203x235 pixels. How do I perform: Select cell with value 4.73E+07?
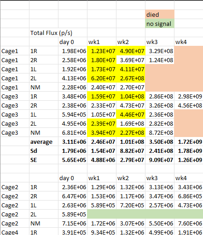click(130, 105)
